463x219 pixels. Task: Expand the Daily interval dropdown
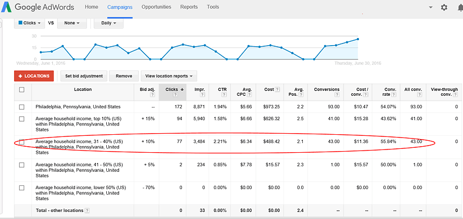(108, 23)
